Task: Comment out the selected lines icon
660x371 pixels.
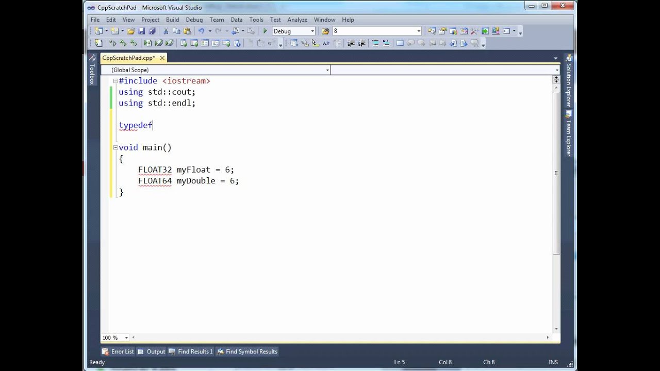Action: tap(375, 43)
